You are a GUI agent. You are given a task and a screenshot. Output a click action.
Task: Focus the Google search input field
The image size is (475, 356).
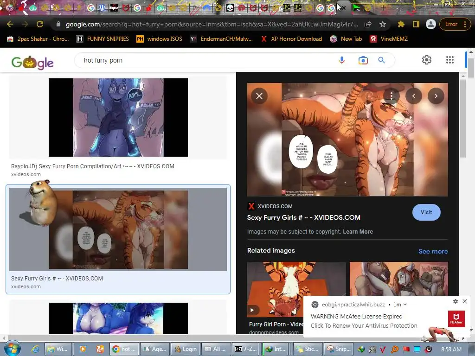tap(206, 60)
